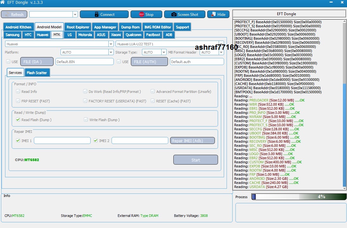347x228 pixels.
Task: Open IMG ROM Editor tab
Action: pyautogui.click(x=158, y=27)
